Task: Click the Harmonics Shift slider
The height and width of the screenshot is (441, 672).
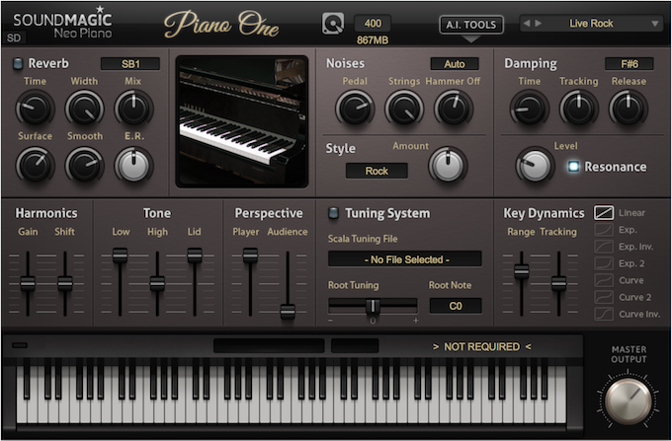Action: [x=65, y=283]
